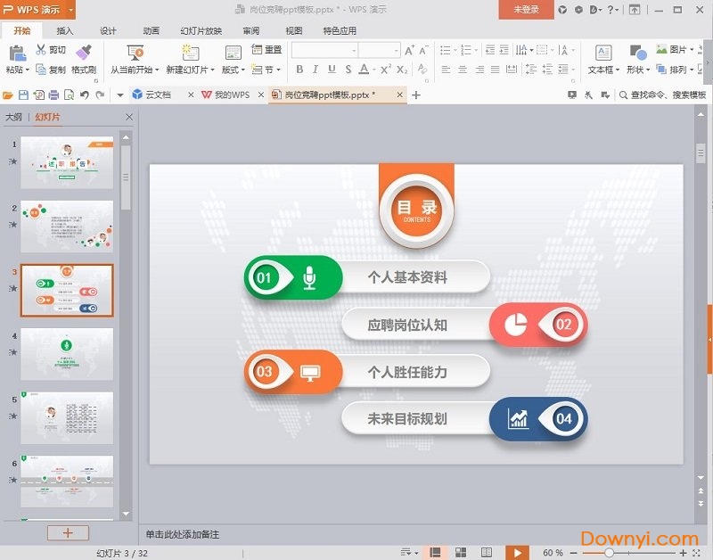Select slide 4 thumbnail in the panel
713x560 pixels.
pyautogui.click(x=67, y=354)
